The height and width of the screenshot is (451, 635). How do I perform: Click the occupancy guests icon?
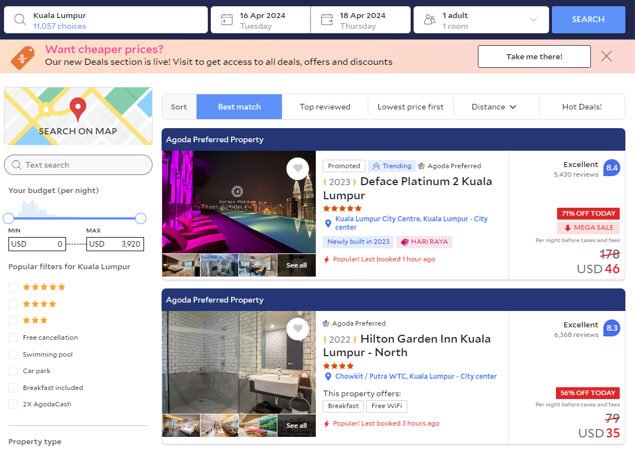click(429, 19)
